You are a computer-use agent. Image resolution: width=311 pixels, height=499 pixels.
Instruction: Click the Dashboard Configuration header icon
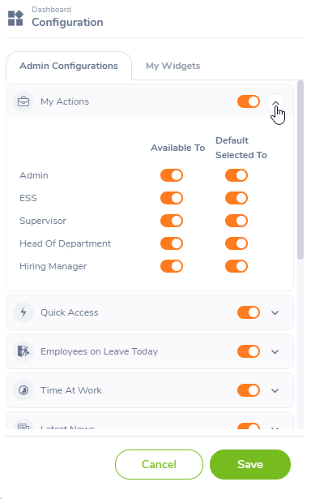(15, 18)
